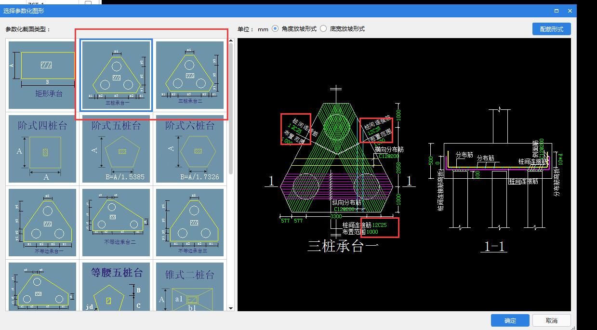Click the section list scroll-up arrow

(x=231, y=41)
